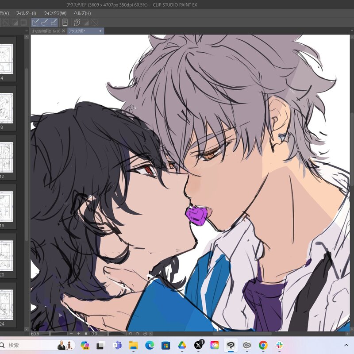Click the greyed shrink selection icon in toolbar

pos(15,23)
